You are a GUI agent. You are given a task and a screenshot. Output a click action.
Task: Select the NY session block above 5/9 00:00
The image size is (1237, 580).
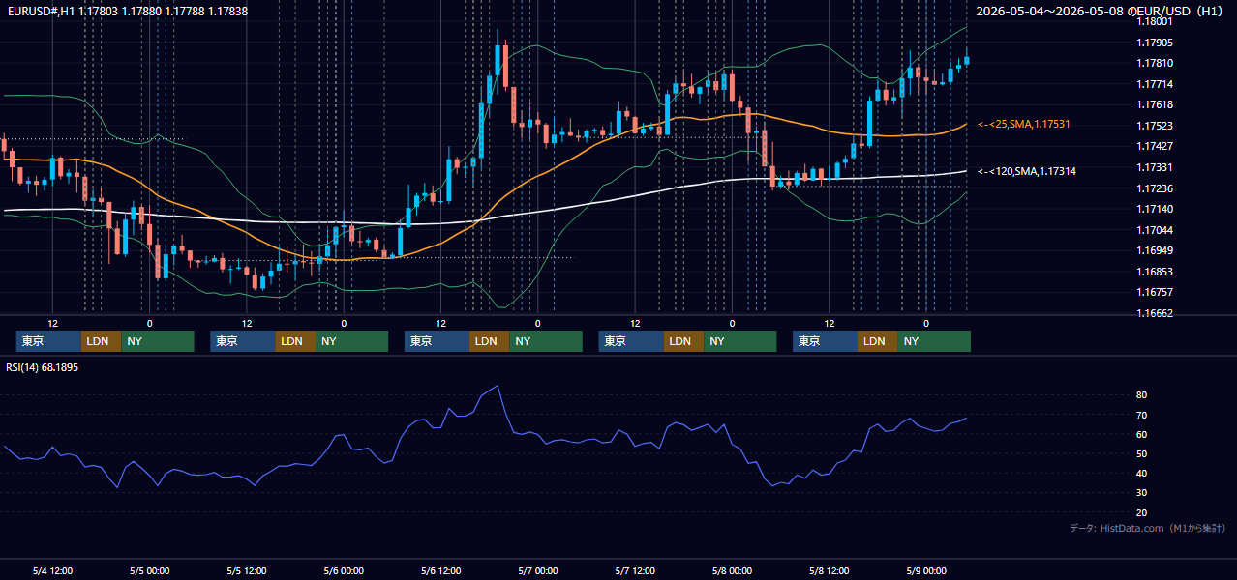point(933,341)
